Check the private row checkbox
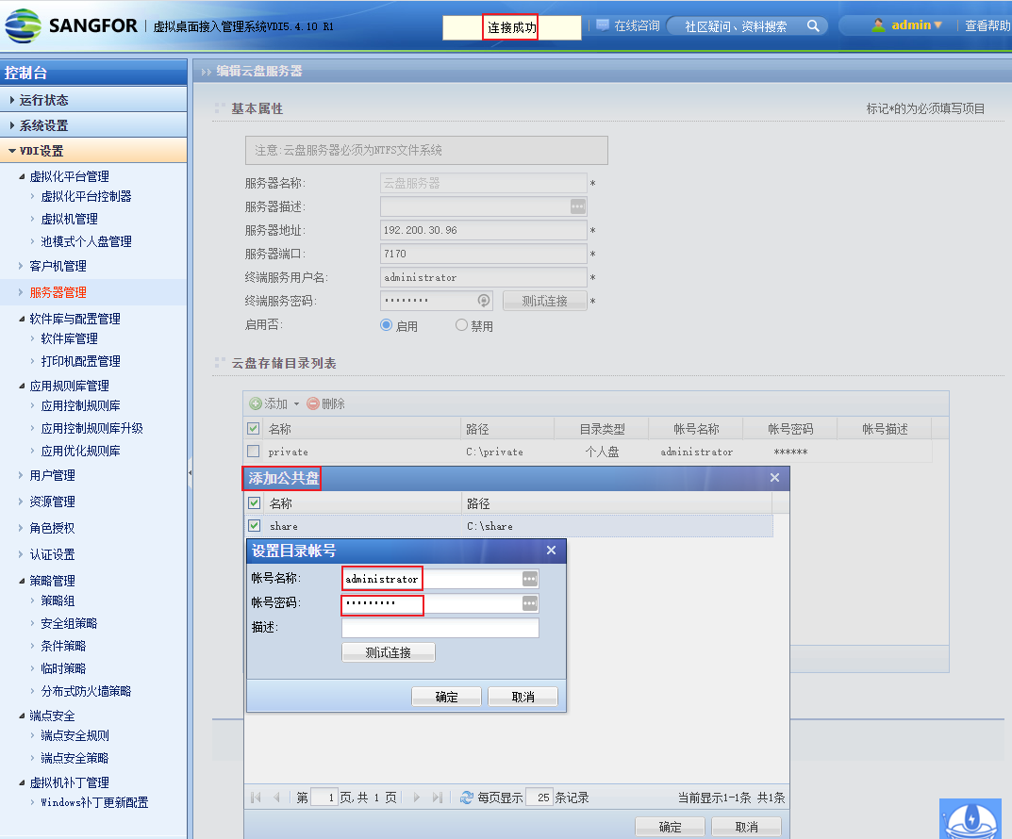 tap(254, 452)
